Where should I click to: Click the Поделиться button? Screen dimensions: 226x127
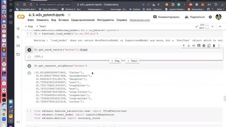point(195,17)
